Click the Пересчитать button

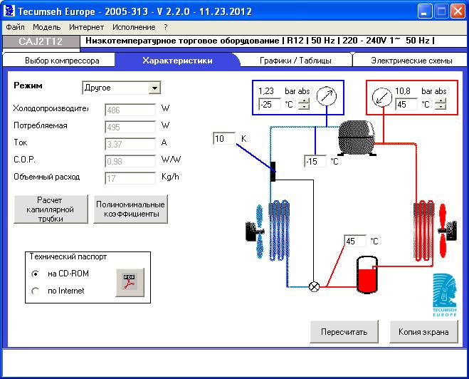point(344,332)
